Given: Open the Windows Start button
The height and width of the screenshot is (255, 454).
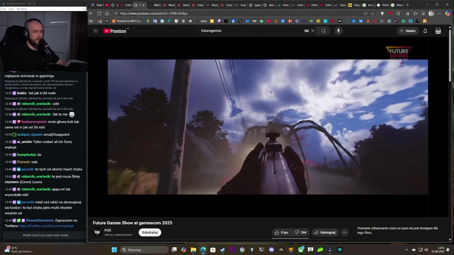Looking at the screenshot, I should point(114,250).
